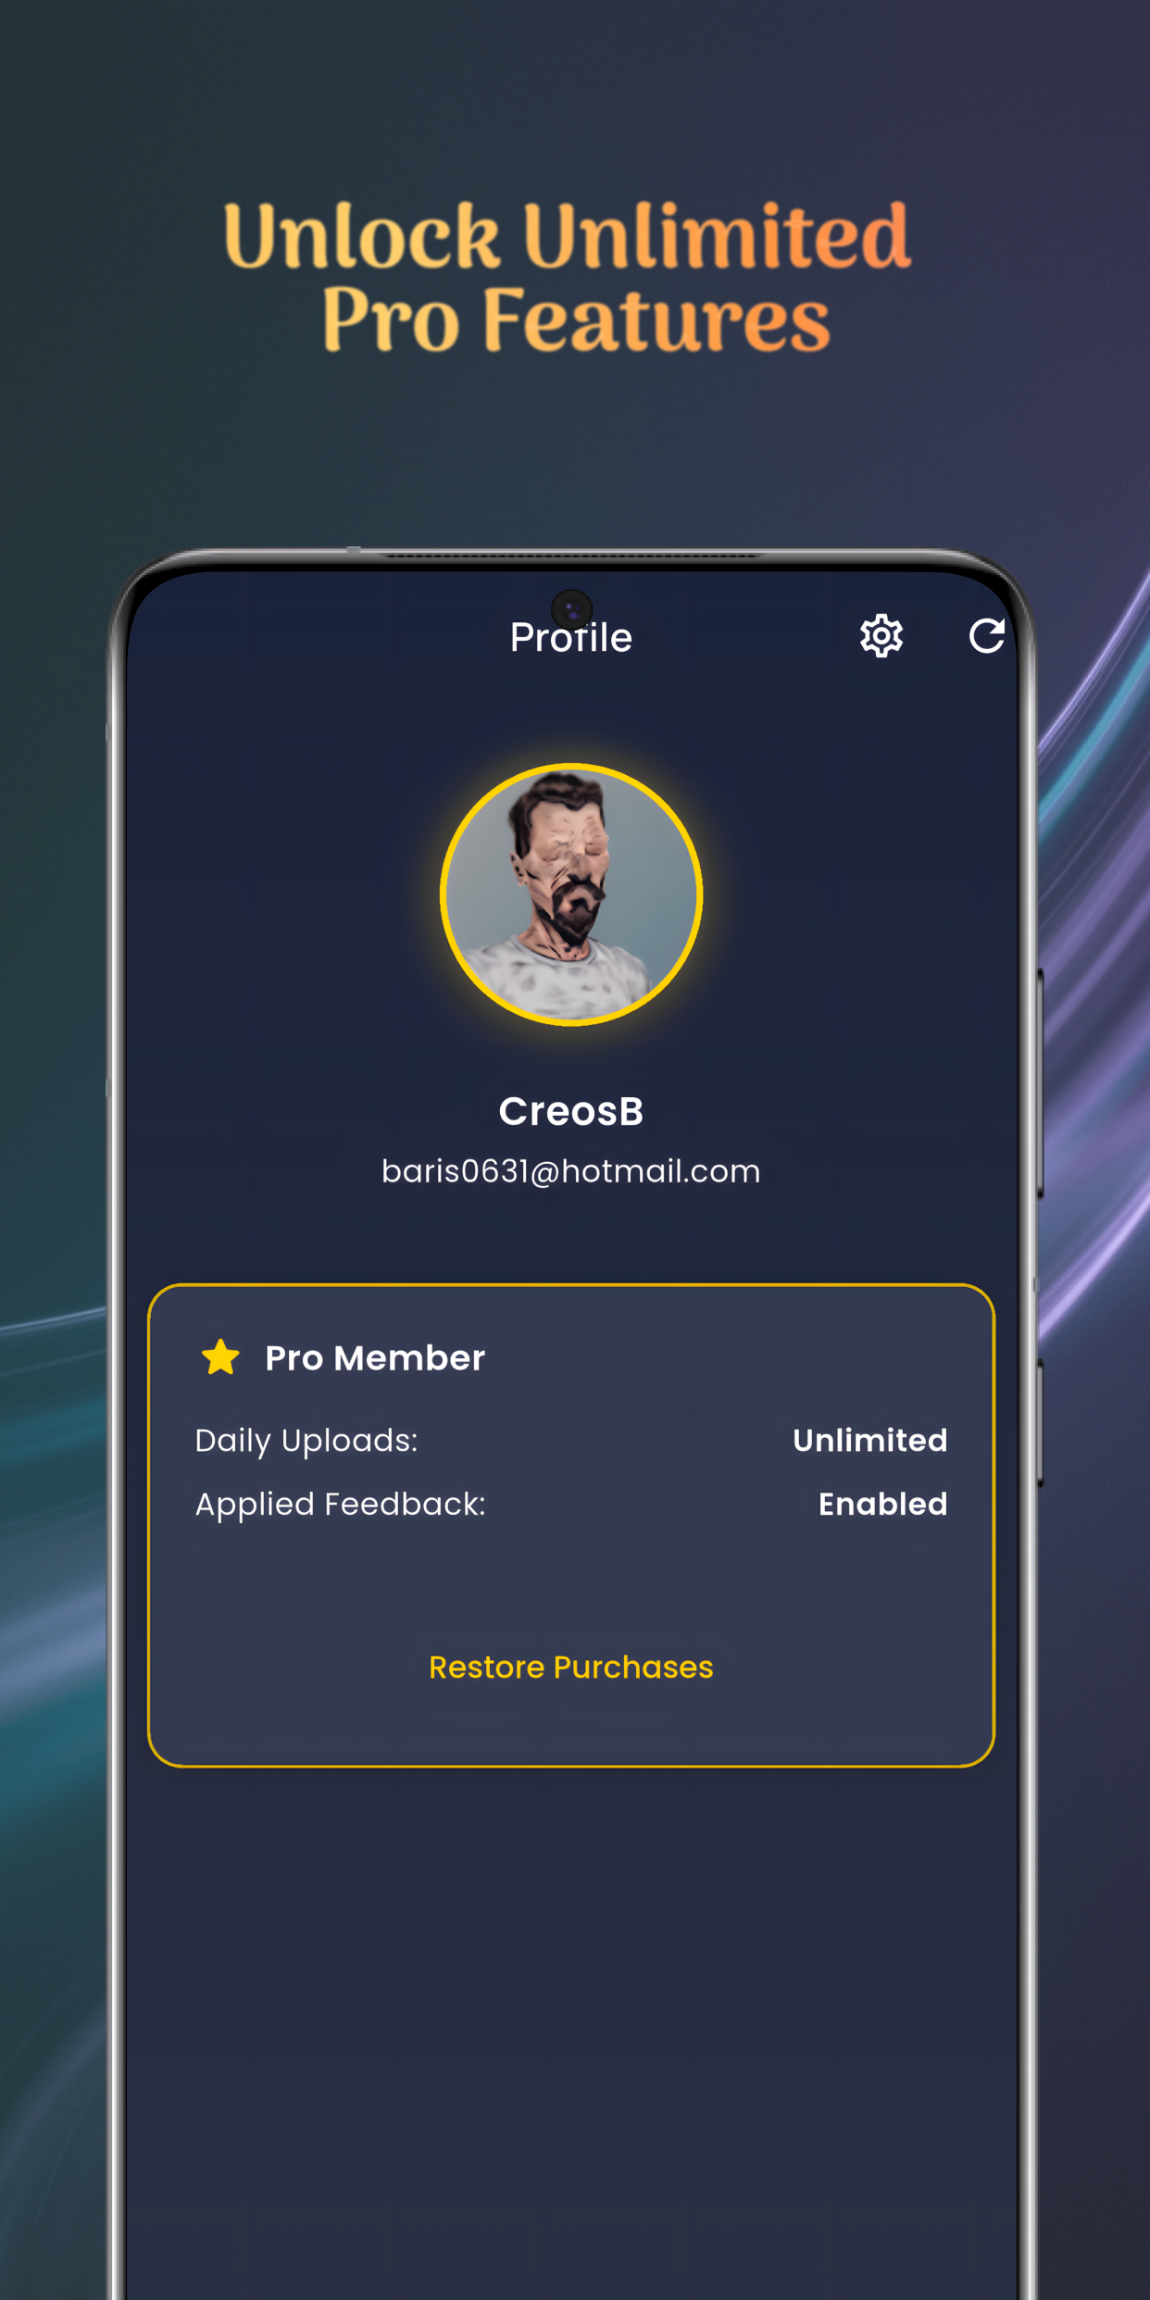The width and height of the screenshot is (1150, 2300).
Task: Tap the speaker grille atop the phone
Action: pyautogui.click(x=571, y=556)
